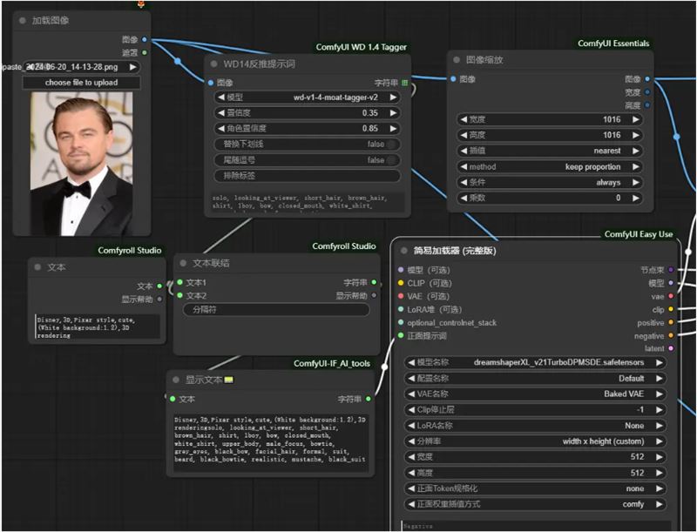The height and width of the screenshot is (532, 697).
Task: Open 模型 wd-v1-4-moat-tagger-v2 selector
Action: [x=308, y=98]
